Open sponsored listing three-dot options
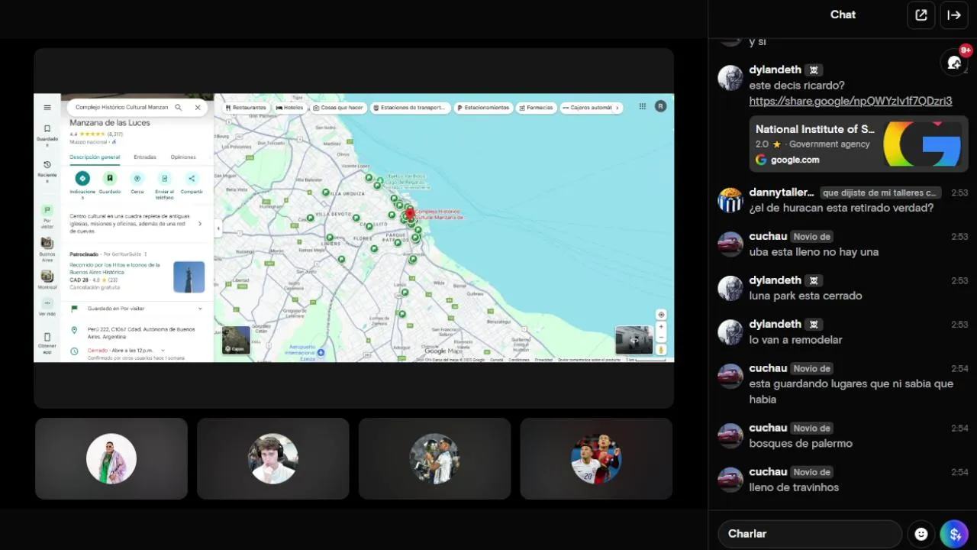 146,254
